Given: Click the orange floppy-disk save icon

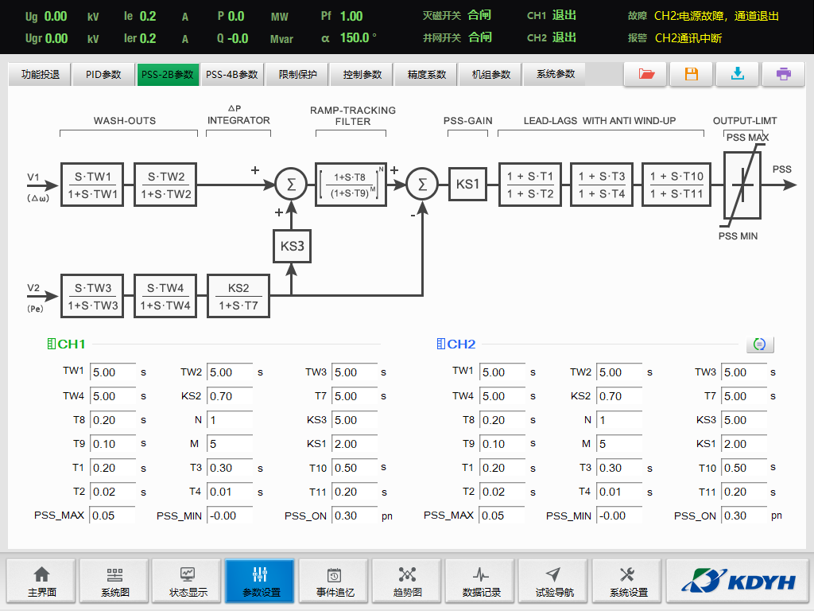Looking at the screenshot, I should 691,74.
